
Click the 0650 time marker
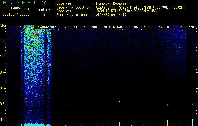coord(103,27)
